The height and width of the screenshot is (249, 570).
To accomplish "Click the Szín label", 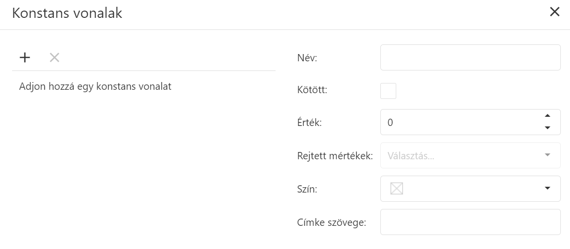I will click(x=307, y=189).
